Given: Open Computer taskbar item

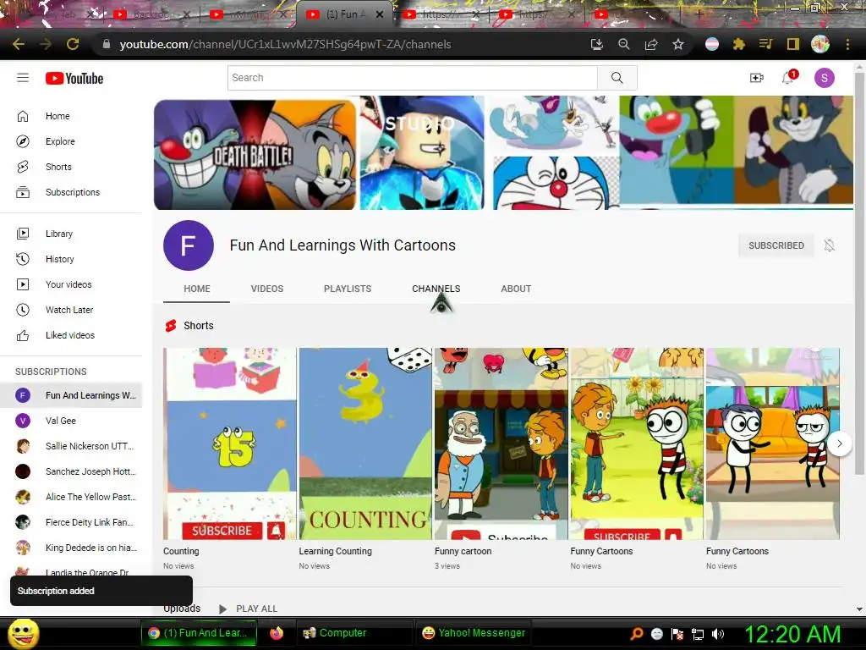Looking at the screenshot, I should (x=354, y=633).
